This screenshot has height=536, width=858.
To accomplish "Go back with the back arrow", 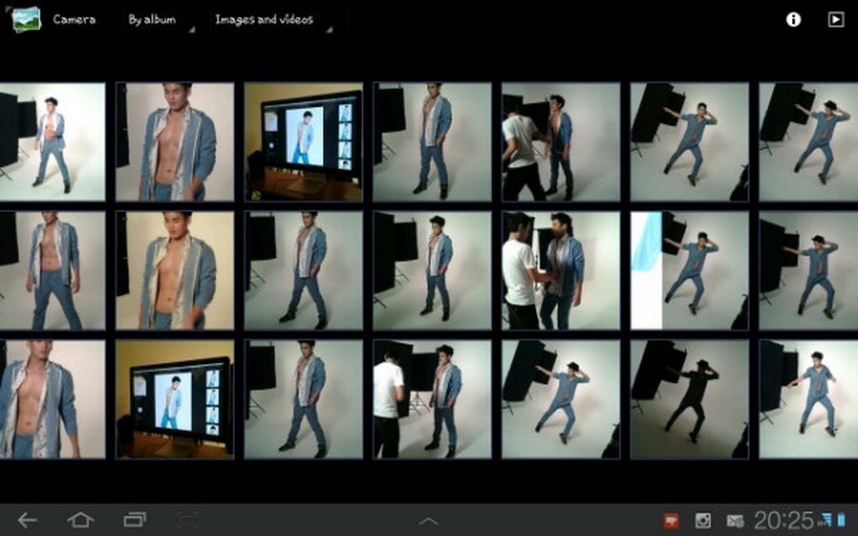I will 27,520.
